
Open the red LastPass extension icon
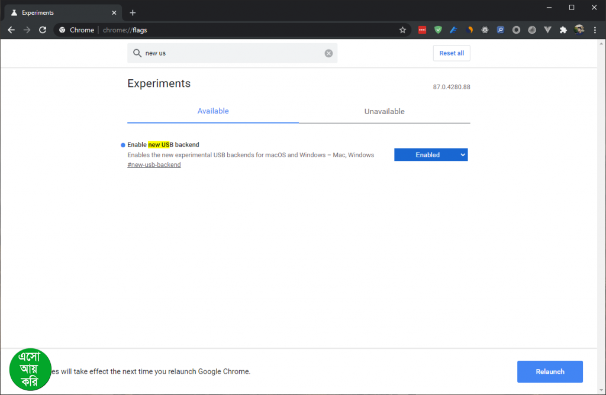click(x=423, y=30)
